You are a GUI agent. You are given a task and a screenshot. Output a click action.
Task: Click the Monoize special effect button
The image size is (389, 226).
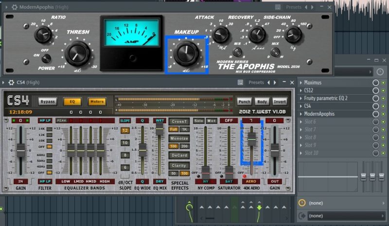(179, 139)
